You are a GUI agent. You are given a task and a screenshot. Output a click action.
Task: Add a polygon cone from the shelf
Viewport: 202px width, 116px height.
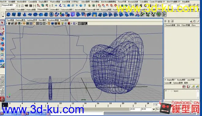(24, 14)
